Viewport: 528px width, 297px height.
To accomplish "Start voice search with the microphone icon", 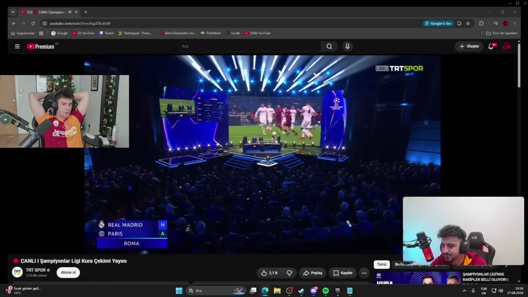I will point(347,47).
